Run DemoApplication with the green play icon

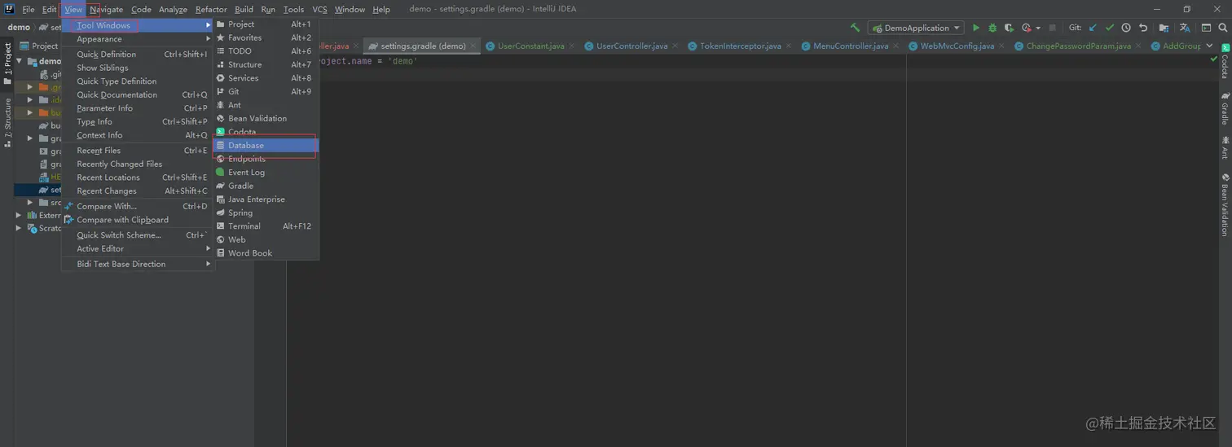click(x=976, y=28)
